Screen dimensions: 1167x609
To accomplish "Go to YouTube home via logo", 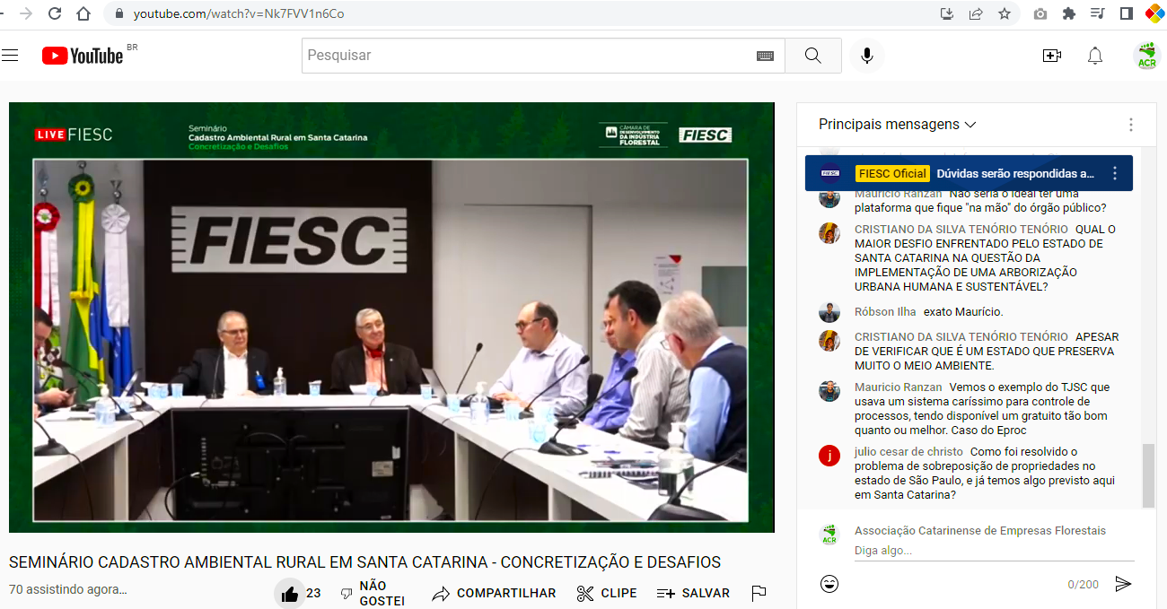I will pos(83,56).
